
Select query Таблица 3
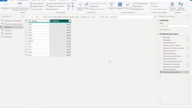tap(12, 30)
